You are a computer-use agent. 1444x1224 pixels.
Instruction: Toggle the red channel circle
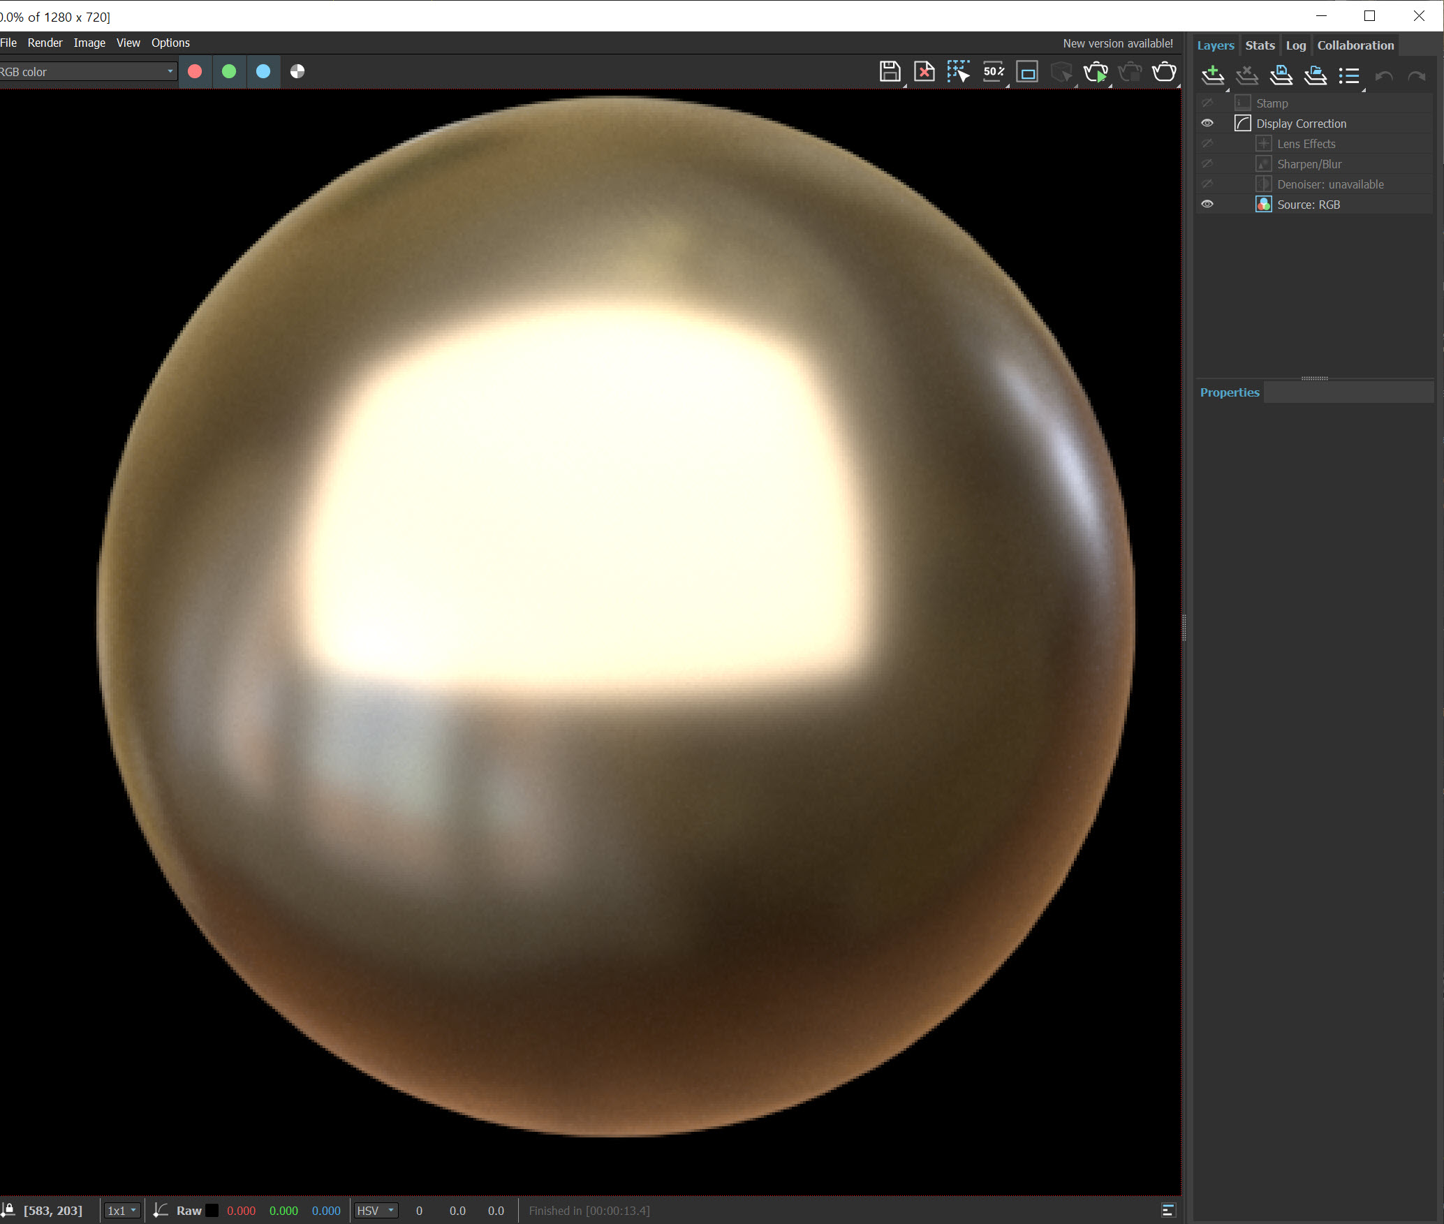pyautogui.click(x=195, y=72)
